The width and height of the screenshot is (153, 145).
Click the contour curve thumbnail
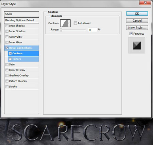tap(64, 23)
